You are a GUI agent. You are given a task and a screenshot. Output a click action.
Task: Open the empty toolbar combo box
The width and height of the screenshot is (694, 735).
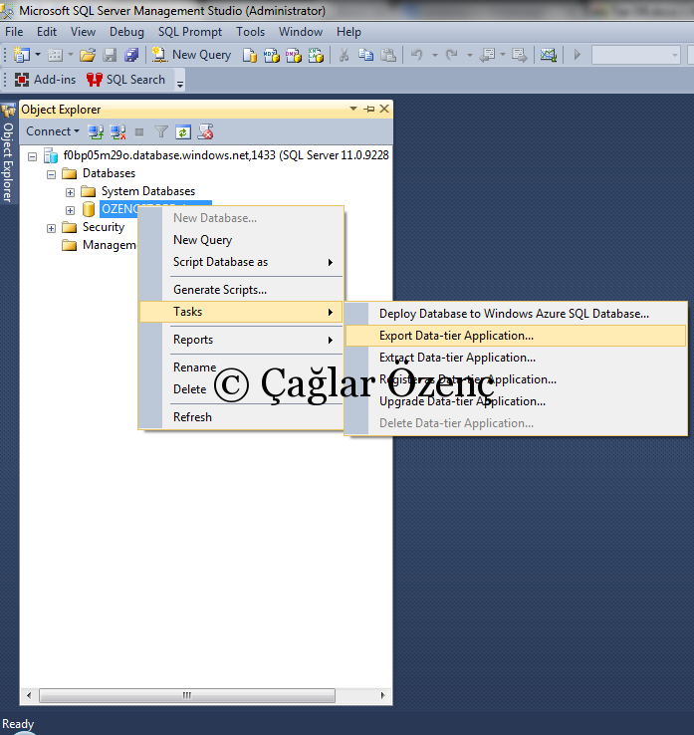[x=636, y=55]
